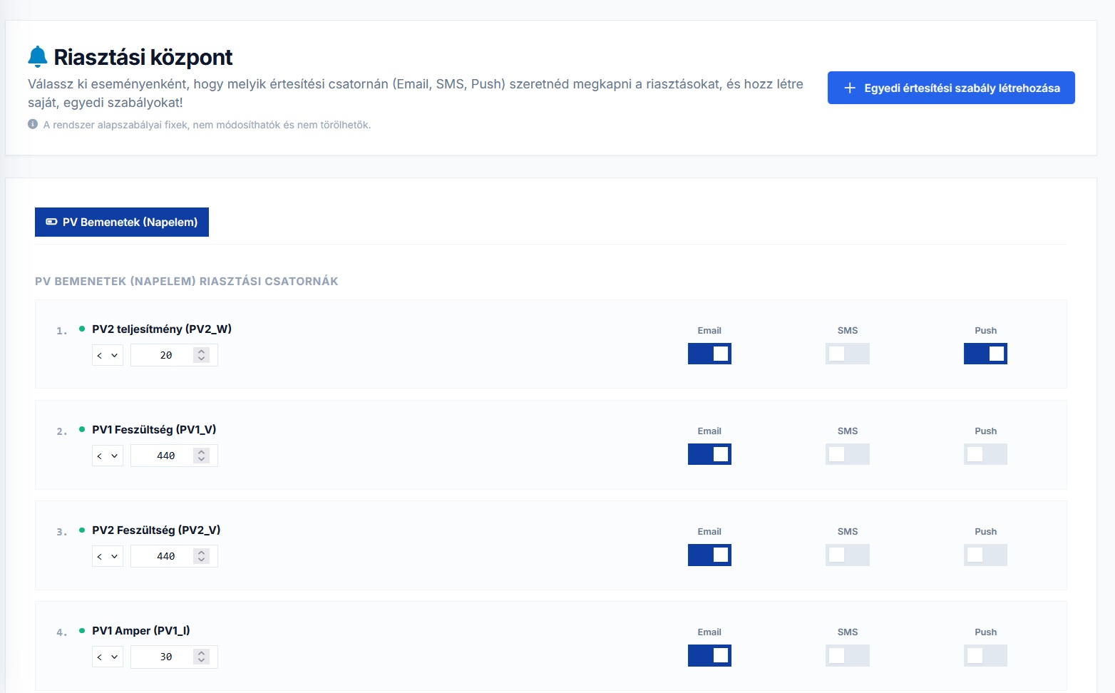1115x693 pixels.
Task: Enable SMS alerts for PV1 Amper
Action: (848, 655)
